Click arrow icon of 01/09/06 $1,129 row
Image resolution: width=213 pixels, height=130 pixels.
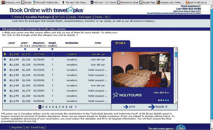click(x=5, y=65)
